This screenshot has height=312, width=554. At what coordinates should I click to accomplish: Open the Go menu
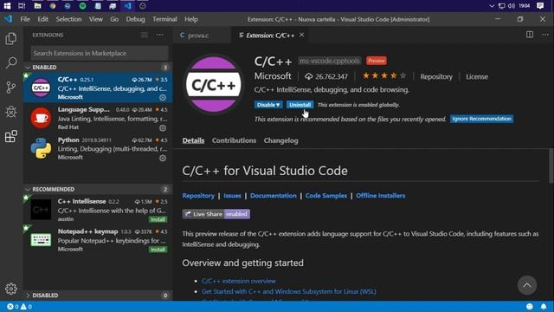(x=114, y=19)
